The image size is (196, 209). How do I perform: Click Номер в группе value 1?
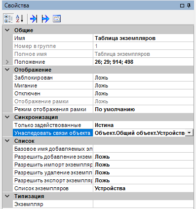click(96, 46)
